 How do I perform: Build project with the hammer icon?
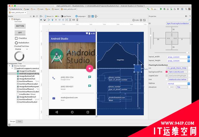(x=148, y=9)
